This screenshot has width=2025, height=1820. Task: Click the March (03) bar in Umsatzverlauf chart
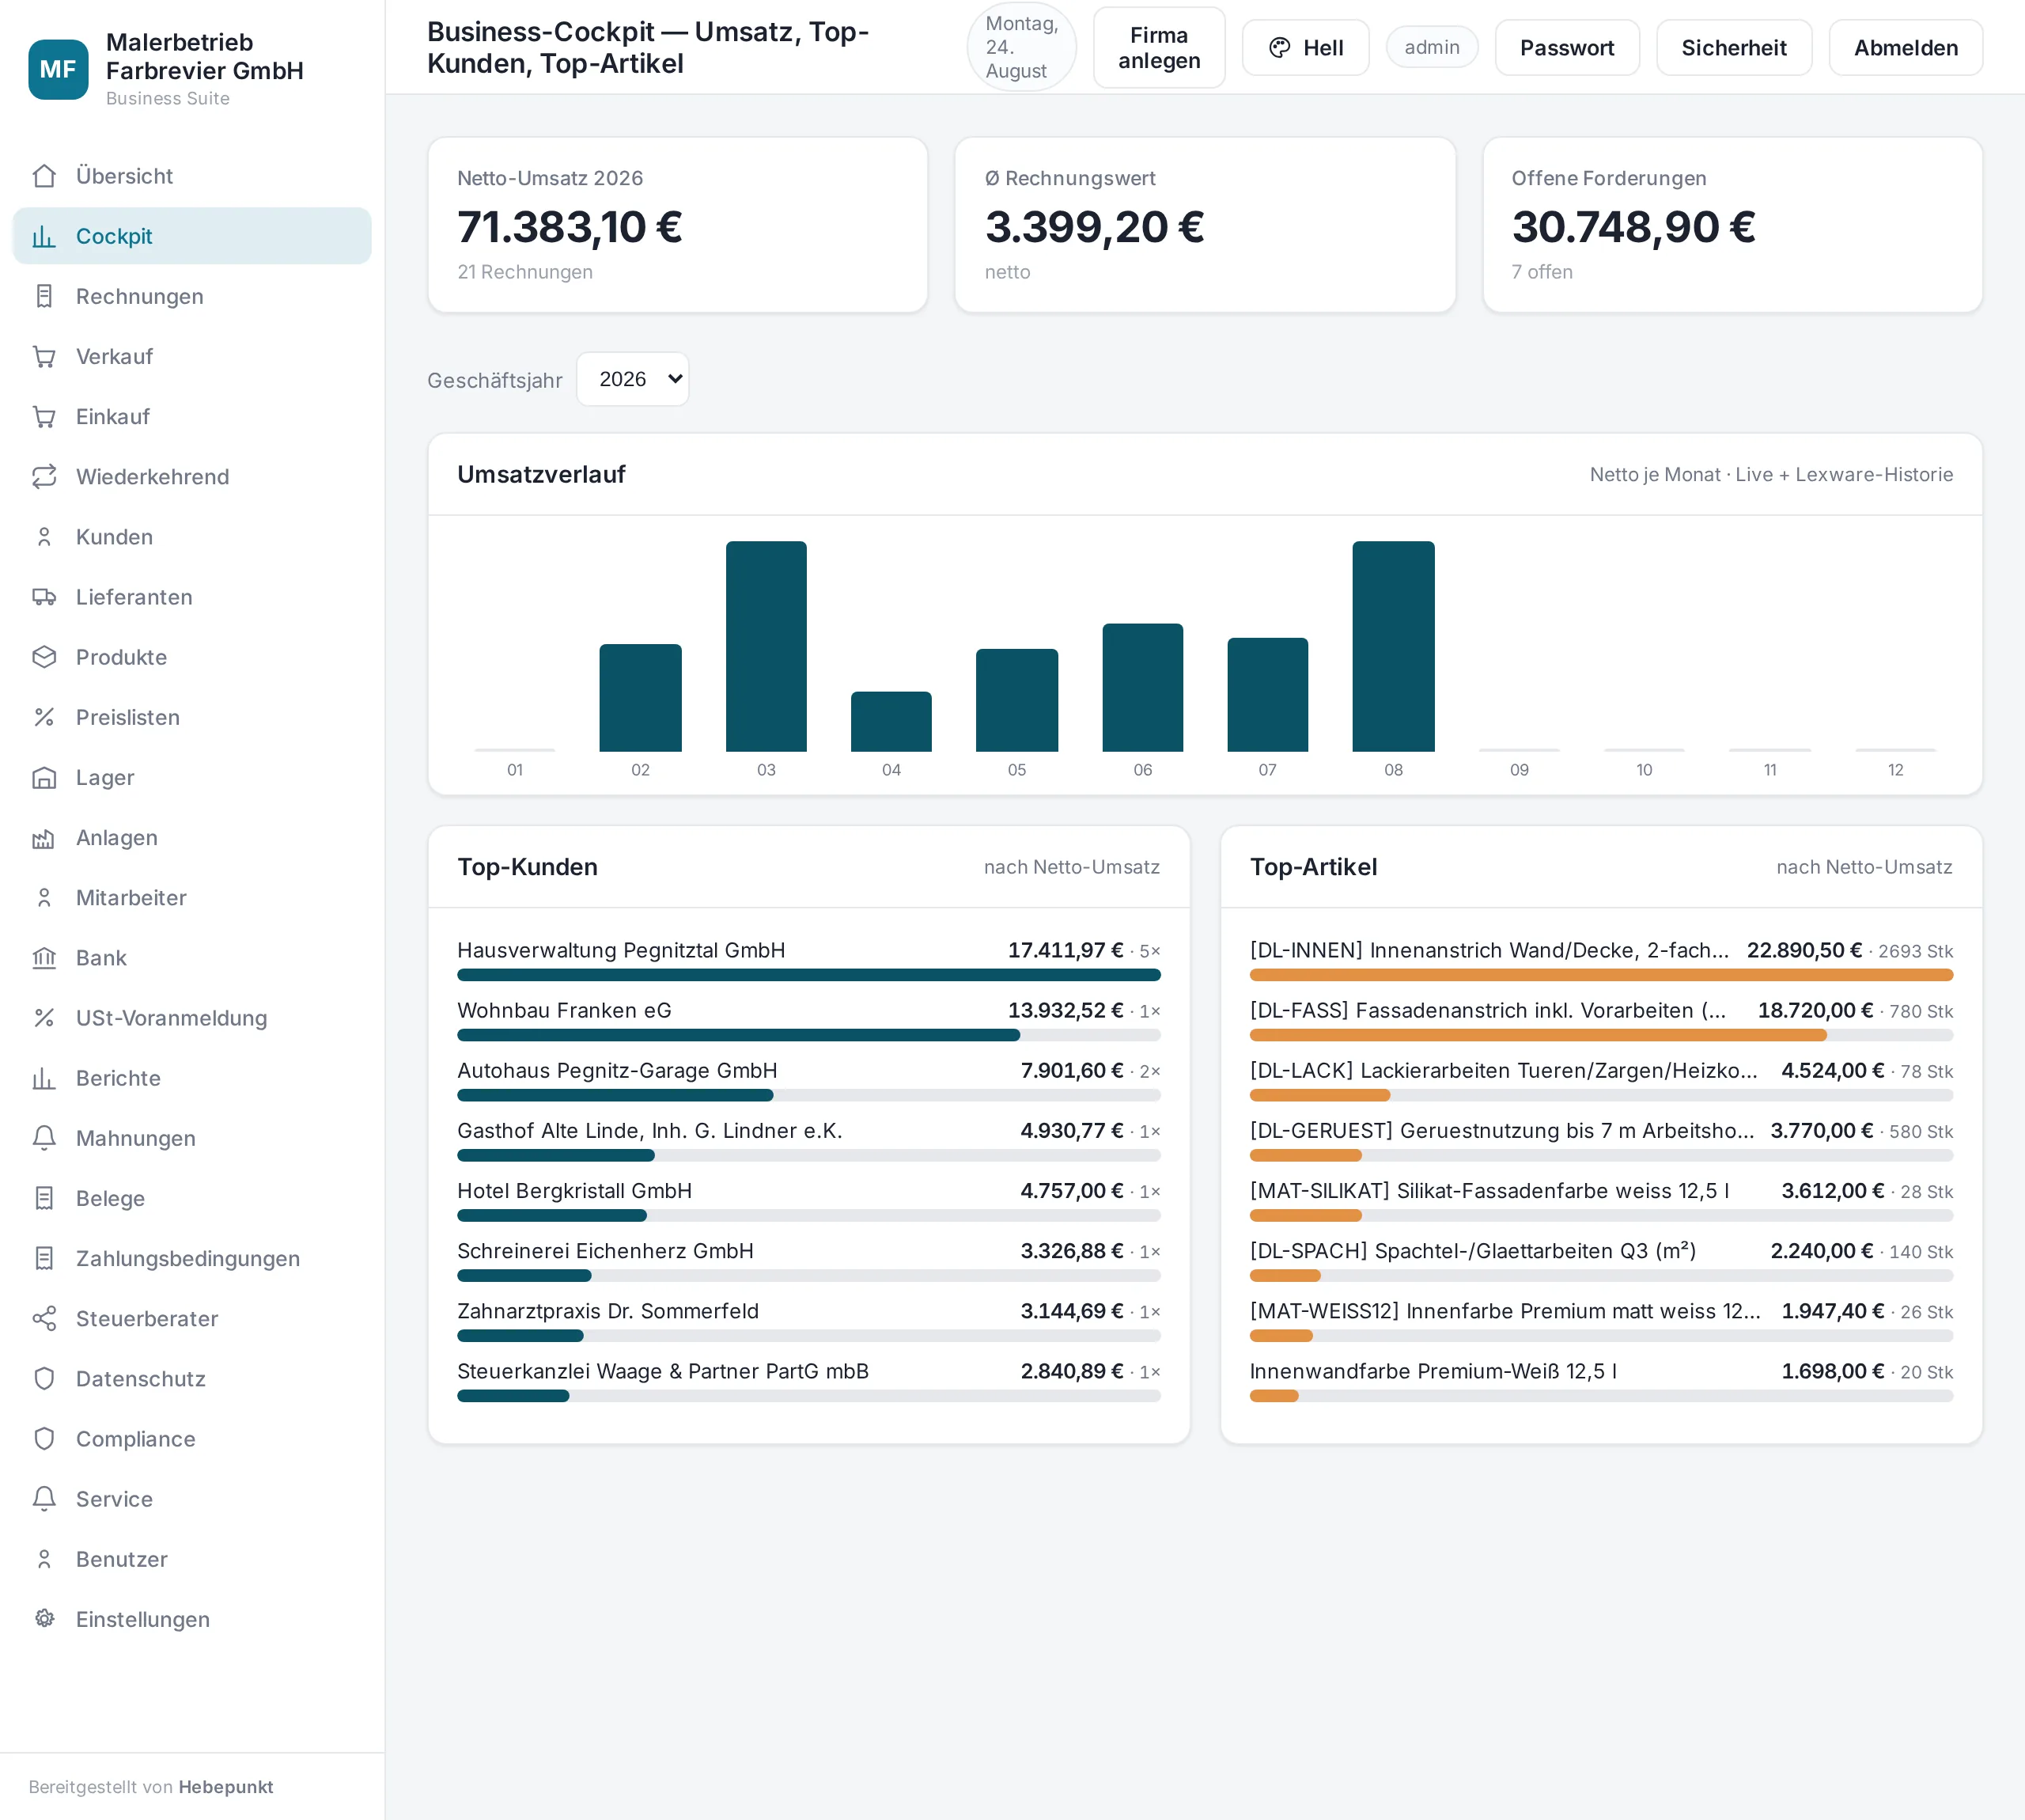[766, 646]
